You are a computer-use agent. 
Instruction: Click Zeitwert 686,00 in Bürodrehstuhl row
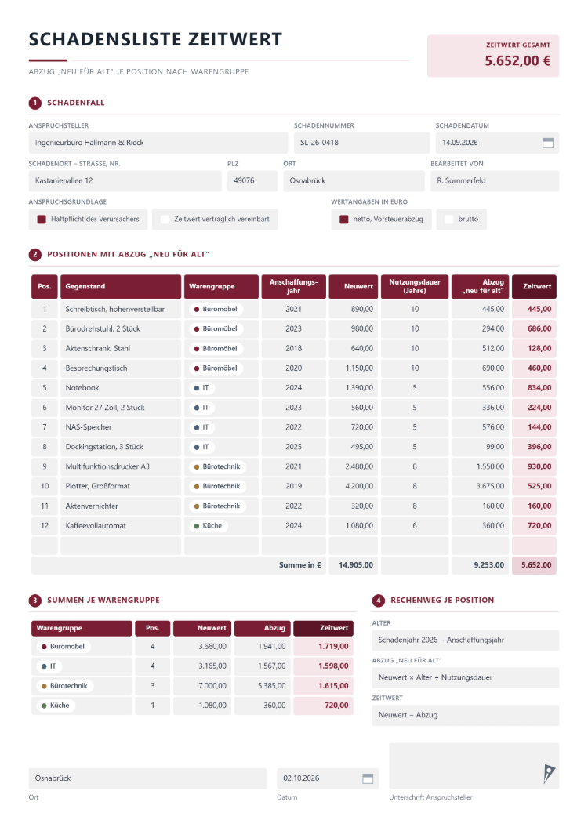534,329
